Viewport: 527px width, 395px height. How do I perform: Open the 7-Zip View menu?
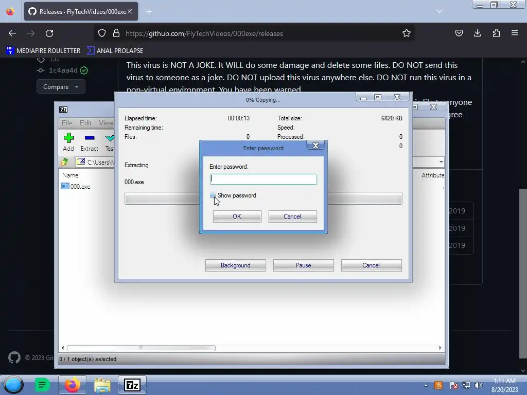[x=106, y=123]
